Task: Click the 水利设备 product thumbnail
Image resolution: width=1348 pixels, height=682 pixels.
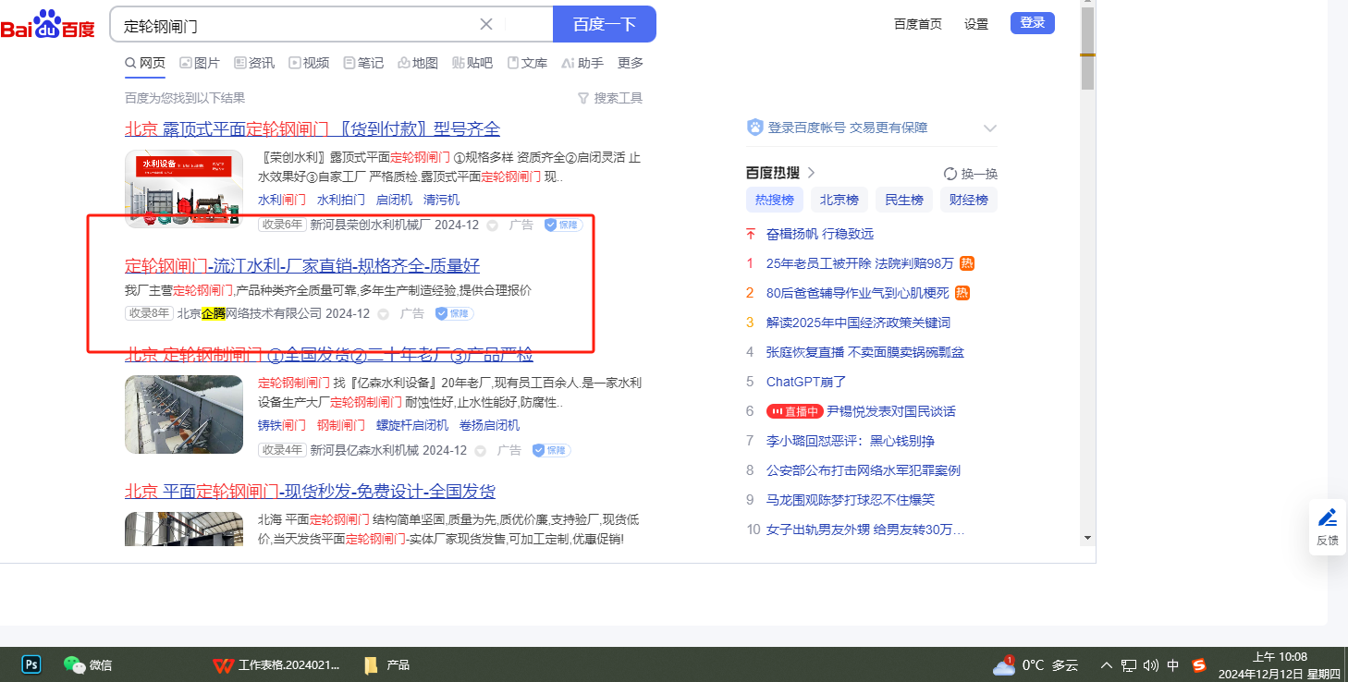Action: point(184,189)
